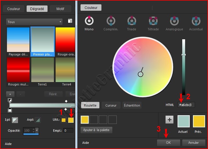The height and width of the screenshot is (149, 208).
Task: Open the Tous category dropdown
Action: point(34,22)
